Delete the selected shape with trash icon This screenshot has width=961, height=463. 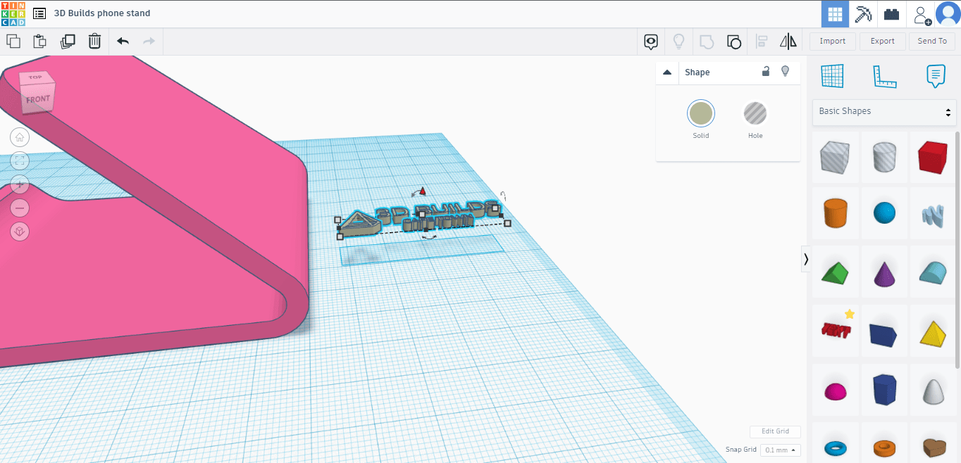(x=94, y=42)
